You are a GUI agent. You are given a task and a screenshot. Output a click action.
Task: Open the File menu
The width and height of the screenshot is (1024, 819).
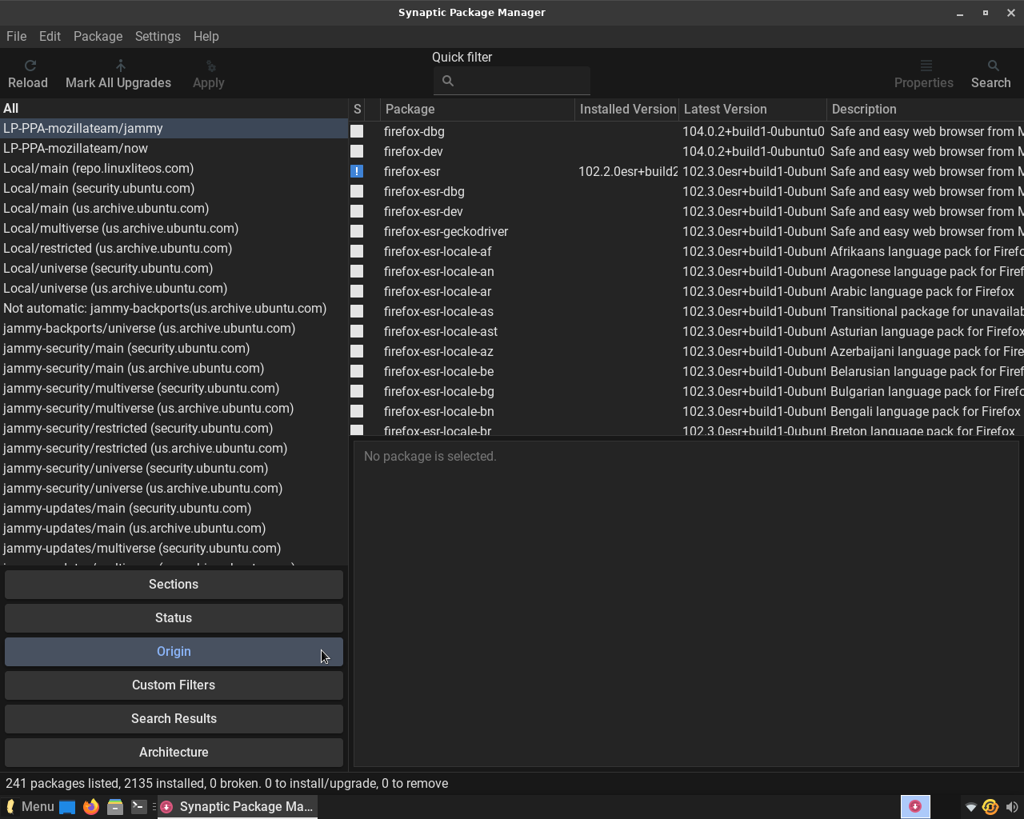pos(16,36)
